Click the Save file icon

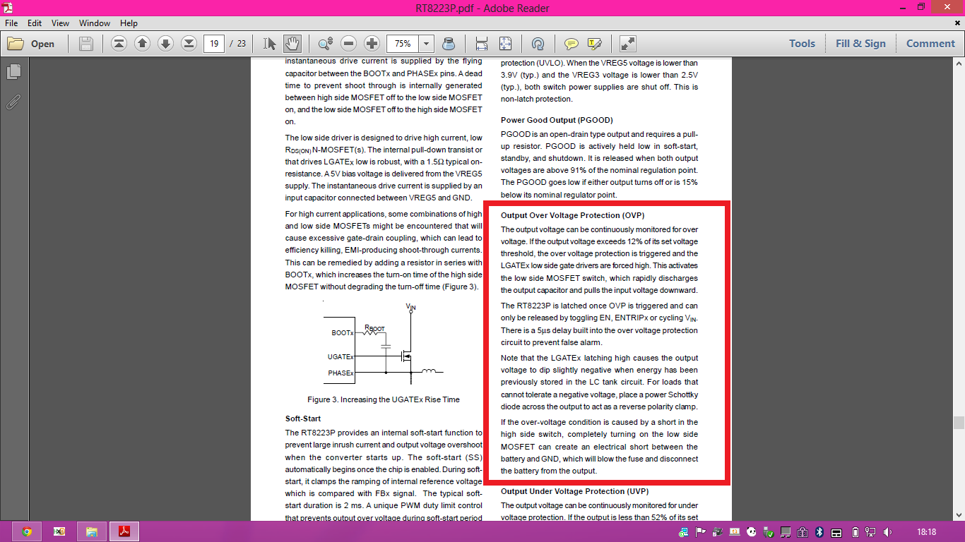click(x=86, y=44)
